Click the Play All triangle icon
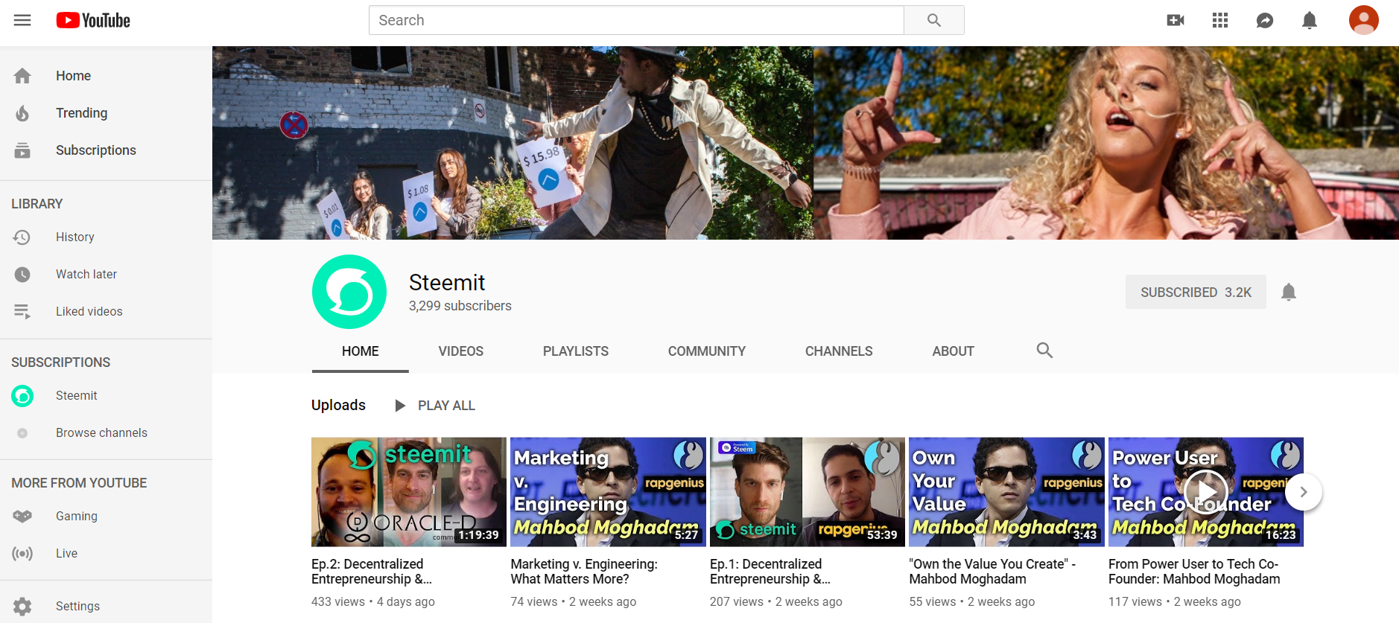Image resolution: width=1399 pixels, height=623 pixels. [400, 406]
